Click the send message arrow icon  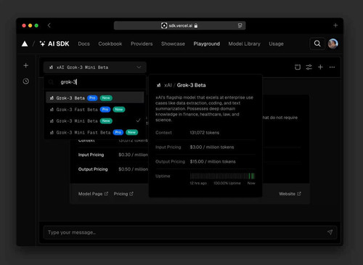pyautogui.click(x=330, y=232)
